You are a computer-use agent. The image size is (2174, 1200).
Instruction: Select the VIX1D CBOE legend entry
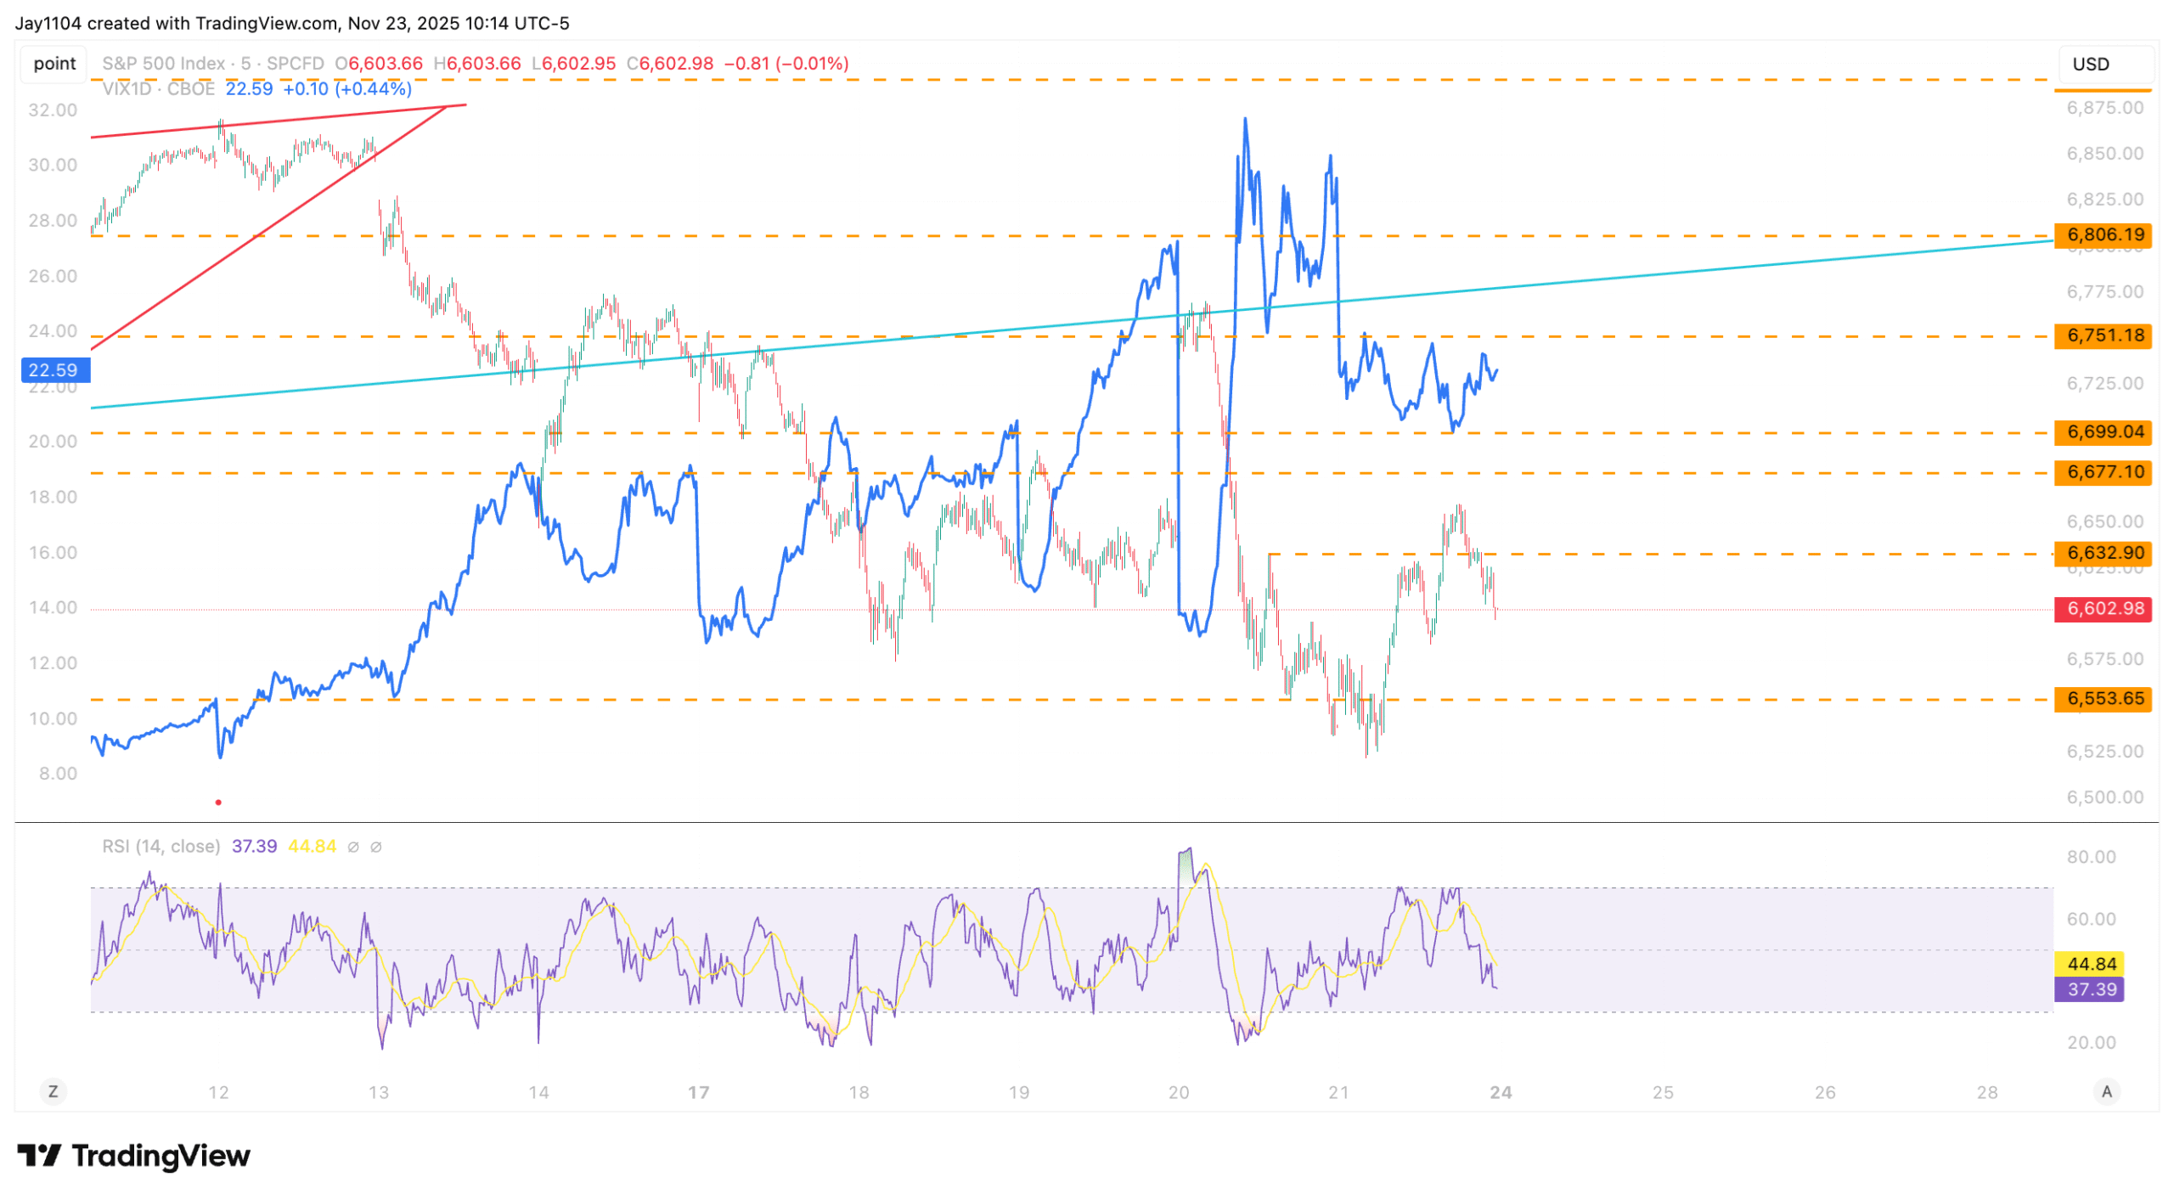click(x=159, y=89)
